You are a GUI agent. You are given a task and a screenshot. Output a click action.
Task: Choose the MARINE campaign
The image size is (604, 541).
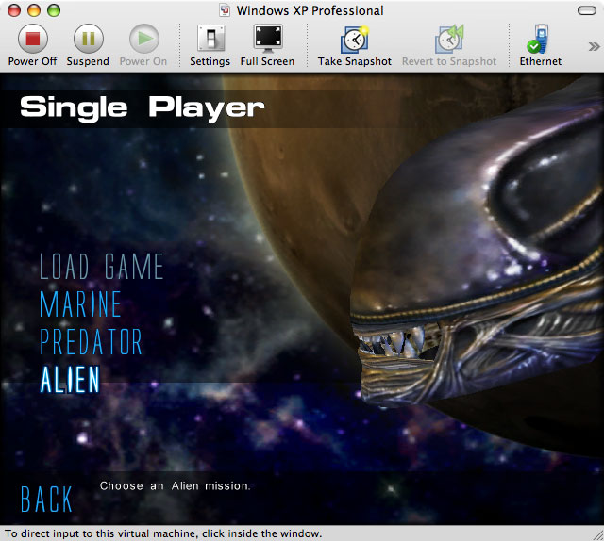81,303
